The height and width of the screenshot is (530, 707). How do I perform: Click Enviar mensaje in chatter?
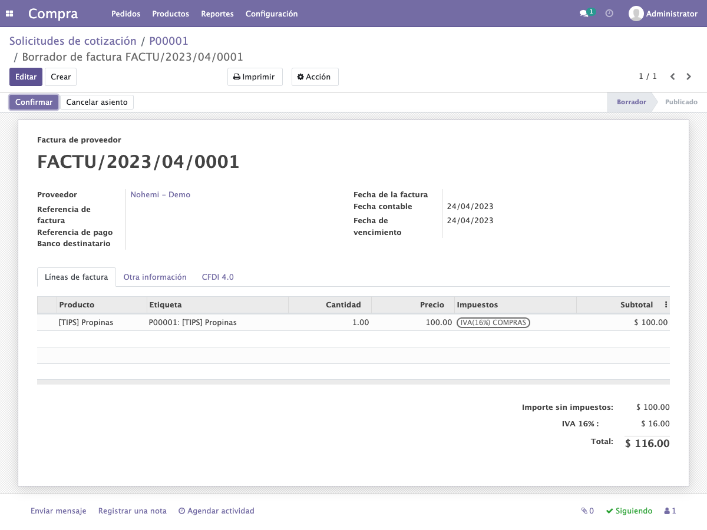pos(58,511)
